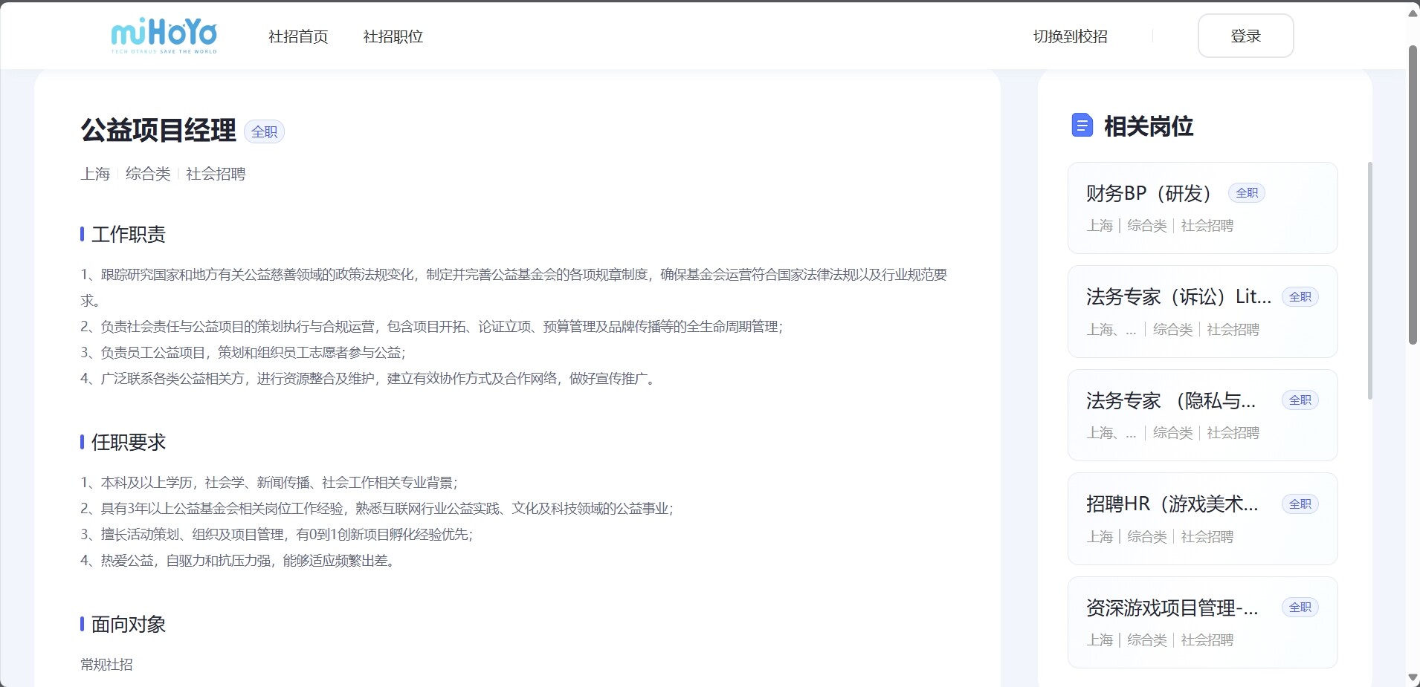Open the 招聘HR（游戏美术... job card
Viewport: 1420px width, 687px height.
point(1201,519)
